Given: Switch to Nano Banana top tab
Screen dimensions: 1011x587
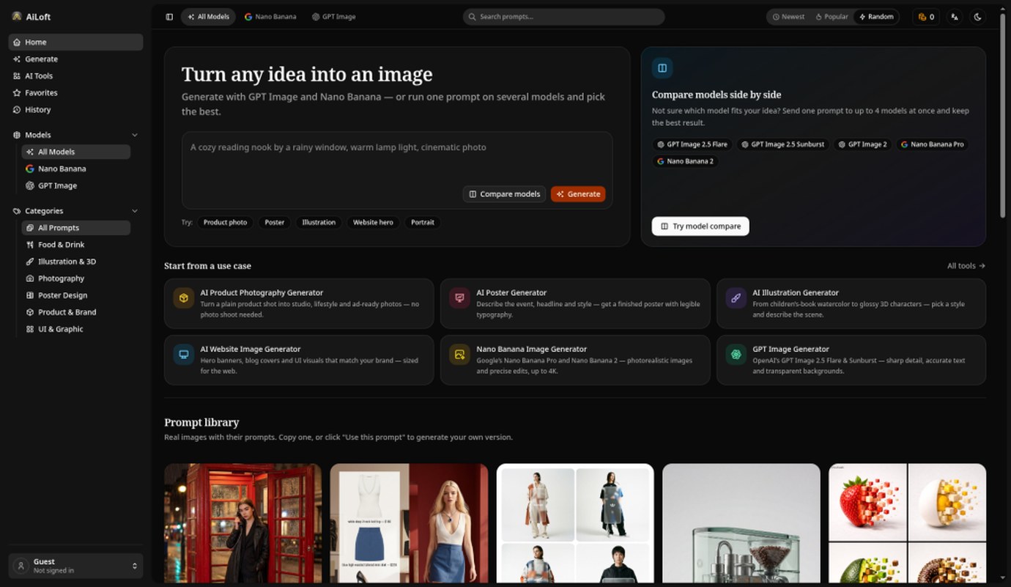Looking at the screenshot, I should coord(270,17).
